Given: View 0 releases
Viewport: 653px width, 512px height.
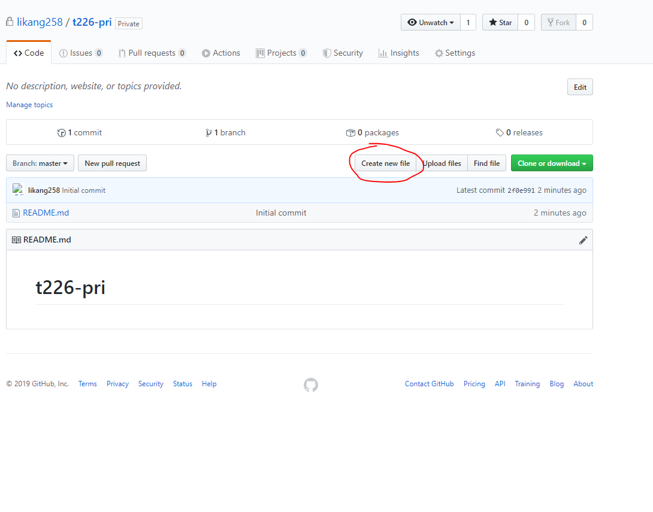Looking at the screenshot, I should pyautogui.click(x=519, y=132).
